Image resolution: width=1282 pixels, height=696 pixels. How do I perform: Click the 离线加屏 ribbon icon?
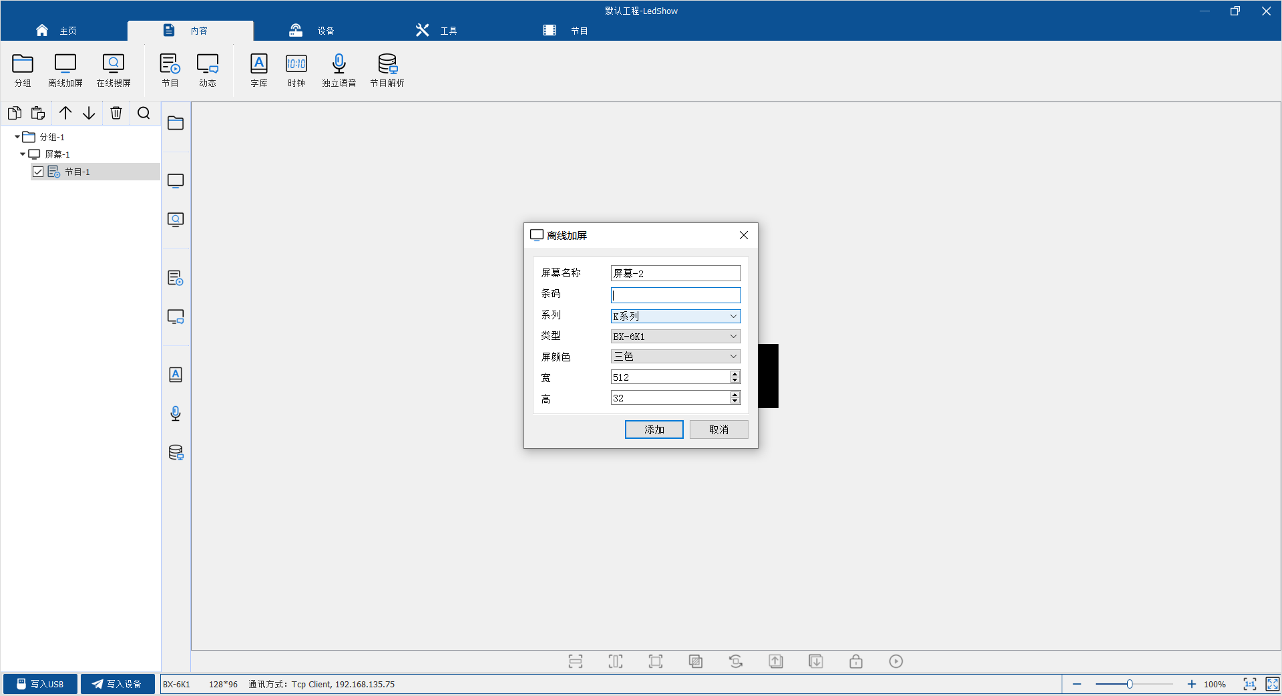[65, 70]
